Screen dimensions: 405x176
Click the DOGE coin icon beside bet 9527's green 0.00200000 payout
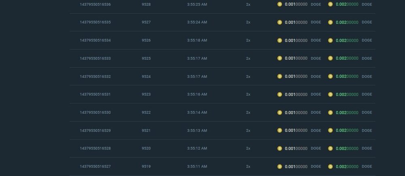[x=330, y=22]
